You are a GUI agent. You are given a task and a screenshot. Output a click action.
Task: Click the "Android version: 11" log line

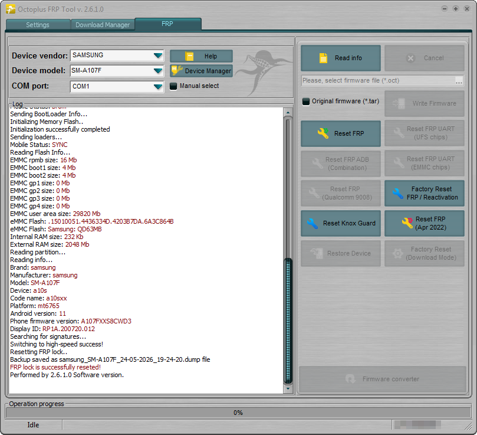38,313
